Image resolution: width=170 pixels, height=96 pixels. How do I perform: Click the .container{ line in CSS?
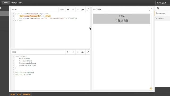pyautogui.click(x=21, y=56)
